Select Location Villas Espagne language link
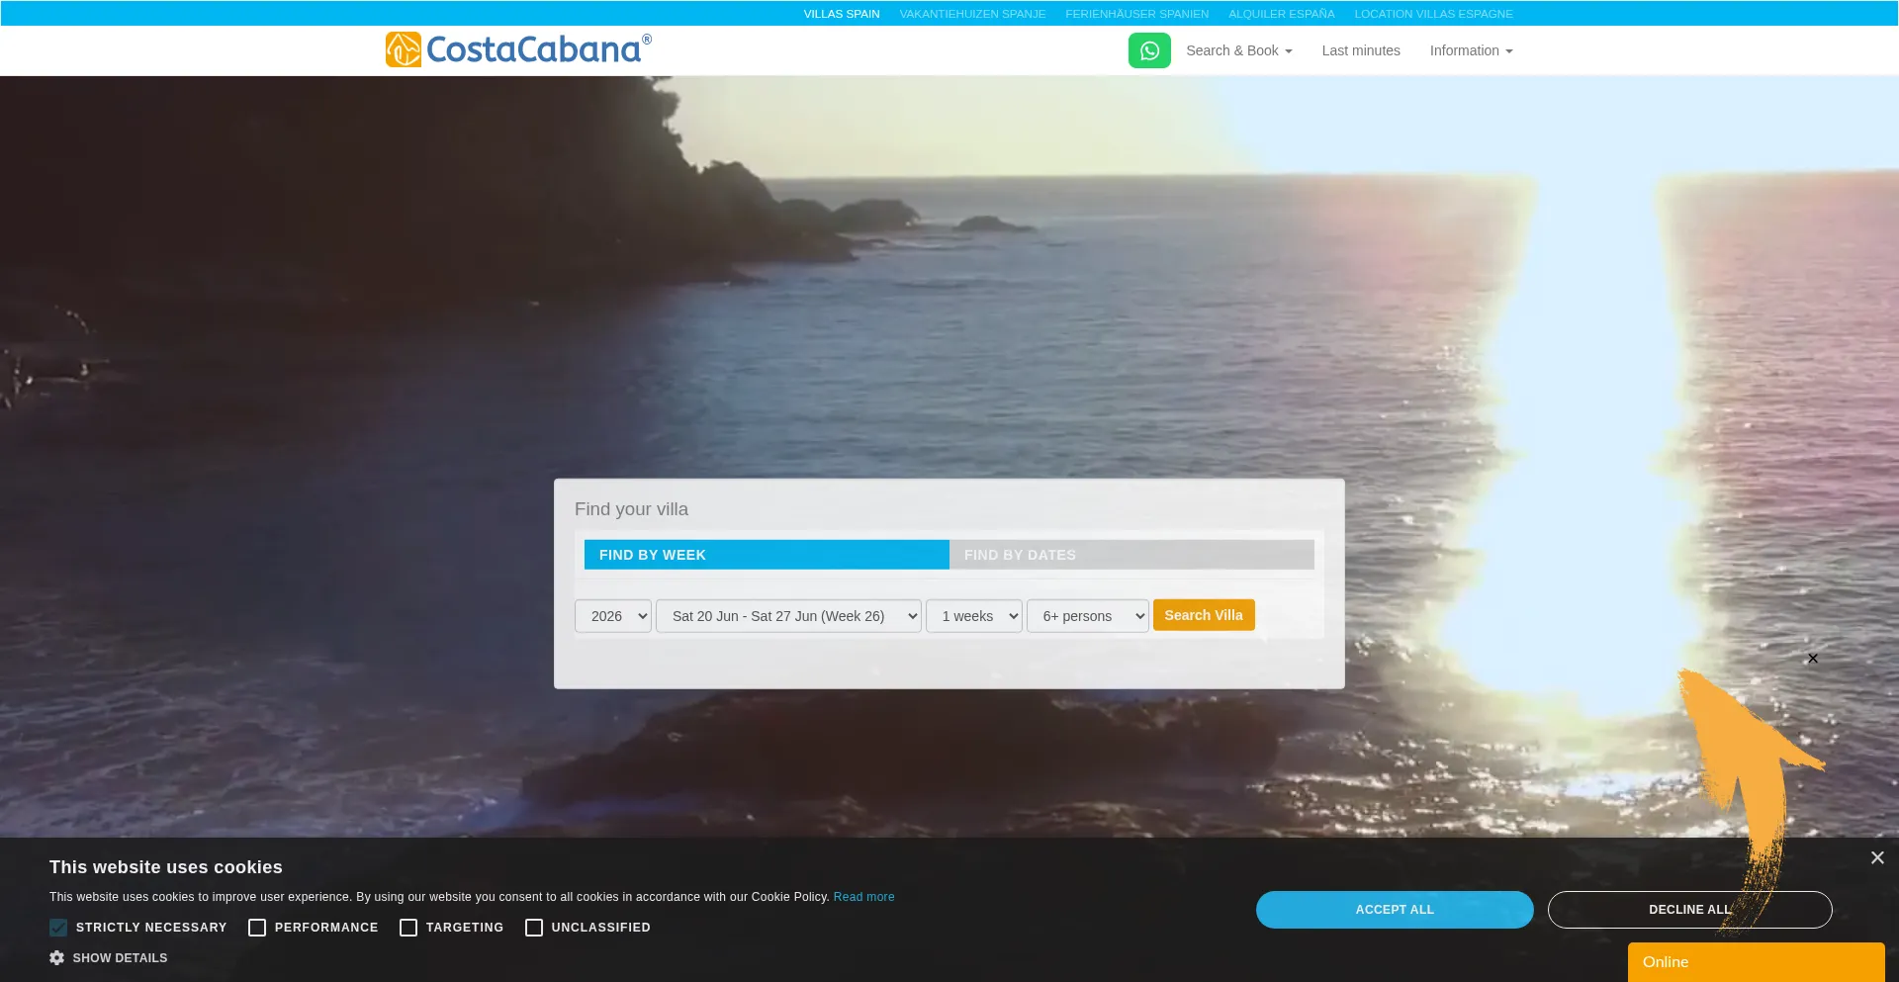1899x982 pixels. pos(1434,14)
